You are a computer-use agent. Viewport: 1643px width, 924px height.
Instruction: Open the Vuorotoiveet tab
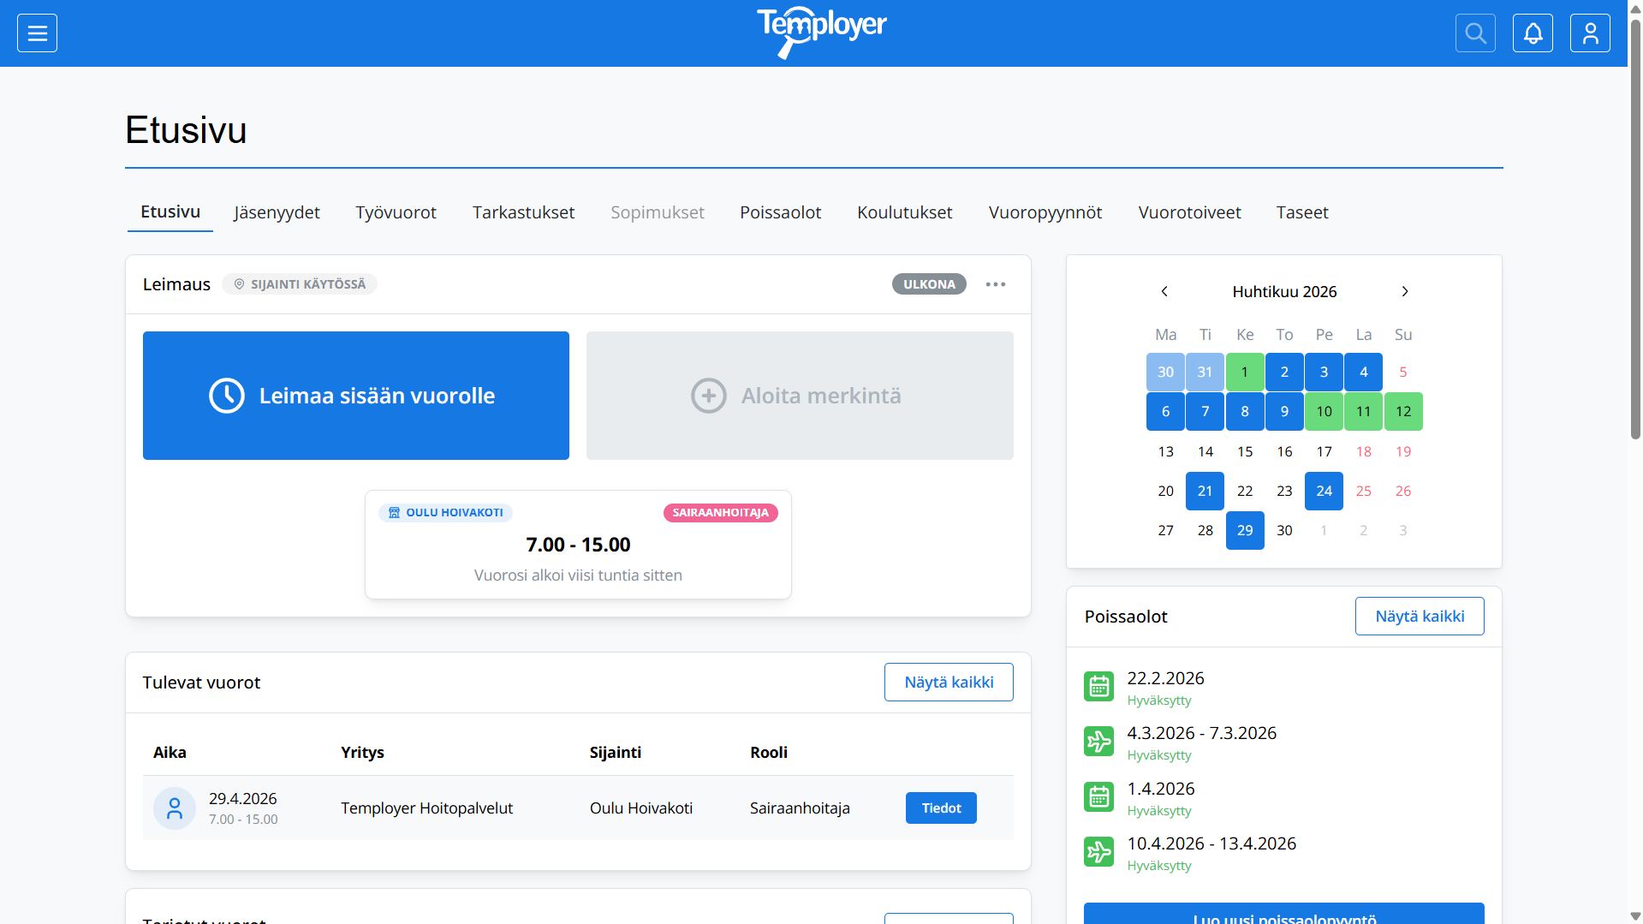click(x=1189, y=212)
